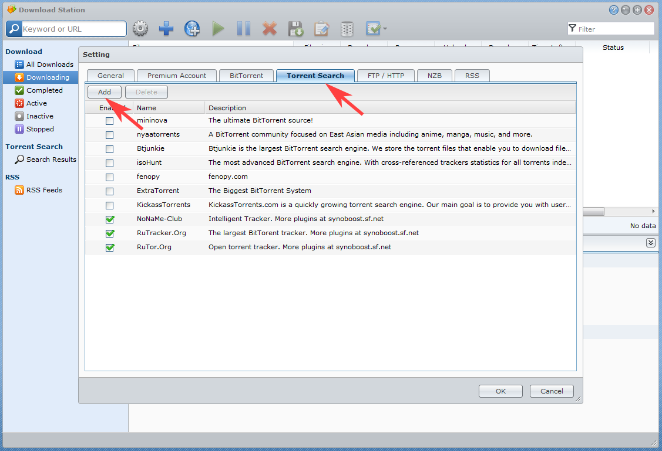
Task: Switch to the Premium Account tab
Action: coord(177,76)
